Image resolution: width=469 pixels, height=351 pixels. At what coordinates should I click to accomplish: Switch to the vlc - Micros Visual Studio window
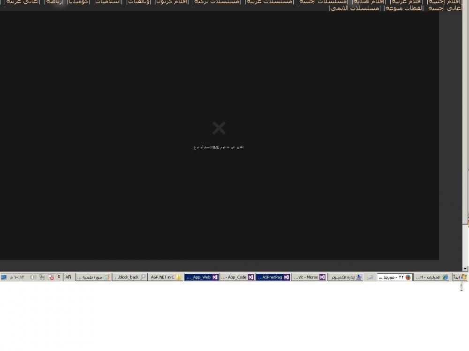click(309, 277)
